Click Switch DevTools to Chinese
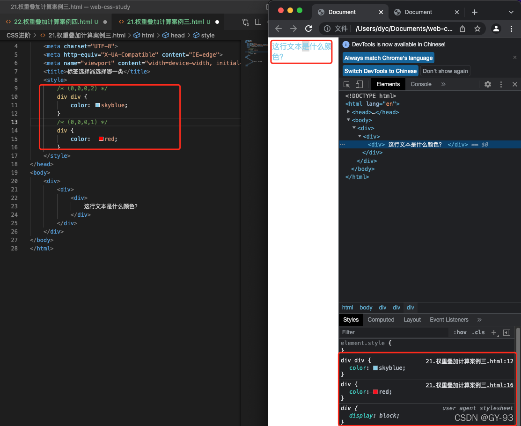This screenshot has width=521, height=426. [x=381, y=71]
